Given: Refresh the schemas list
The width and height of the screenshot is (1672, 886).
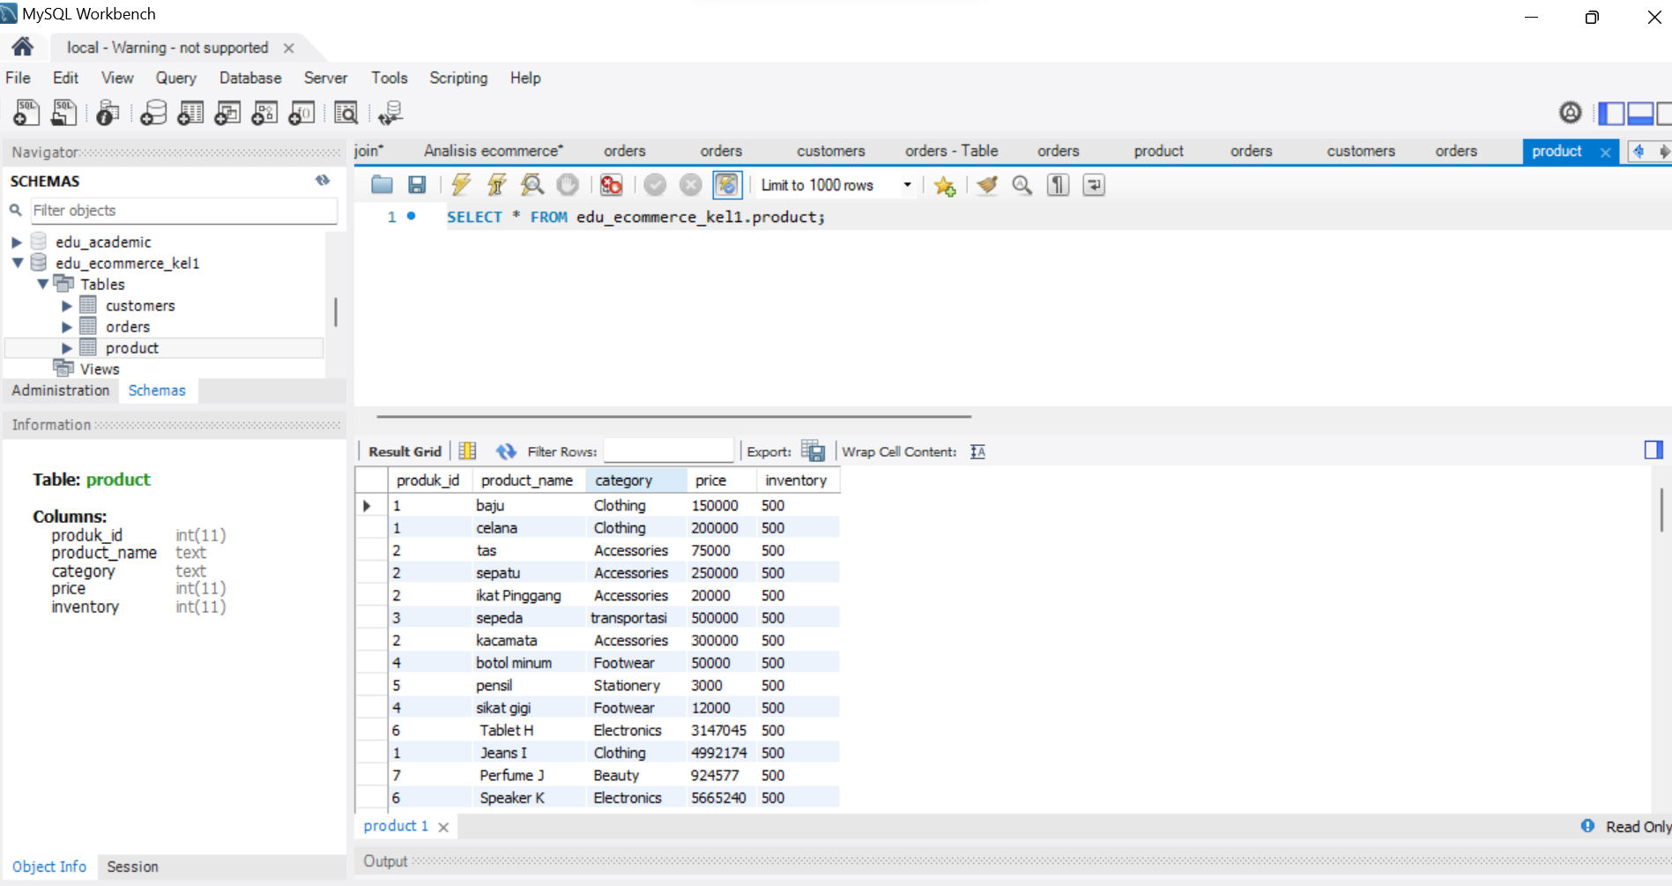Looking at the screenshot, I should tap(323, 180).
